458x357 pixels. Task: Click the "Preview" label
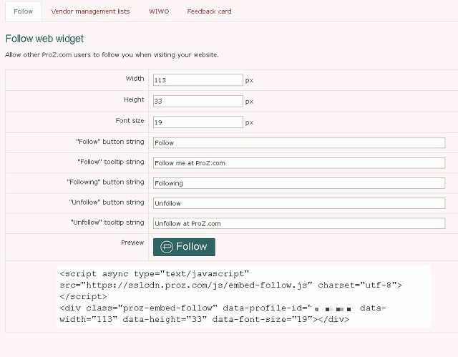pos(132,243)
